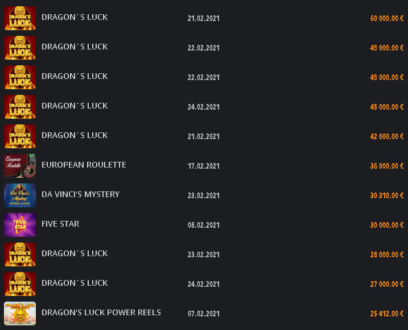
Task: Click the European Roulette game icon
Action: click(x=20, y=166)
